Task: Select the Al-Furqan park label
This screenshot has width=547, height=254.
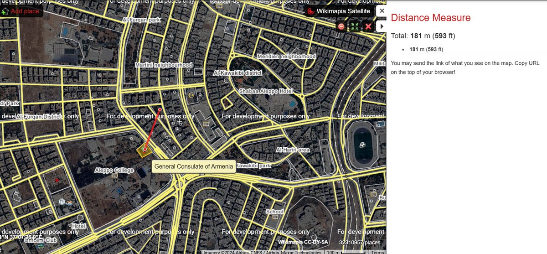Action: [x=141, y=21]
